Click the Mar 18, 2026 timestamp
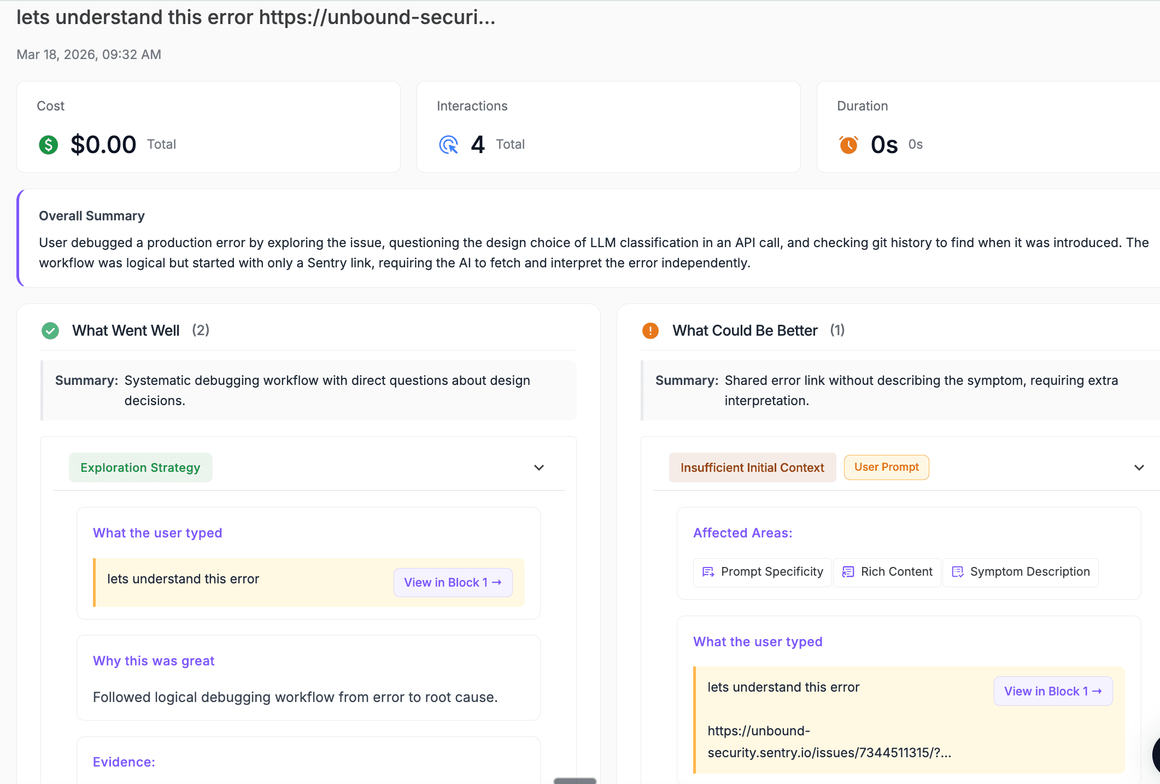The width and height of the screenshot is (1160, 784). point(89,54)
